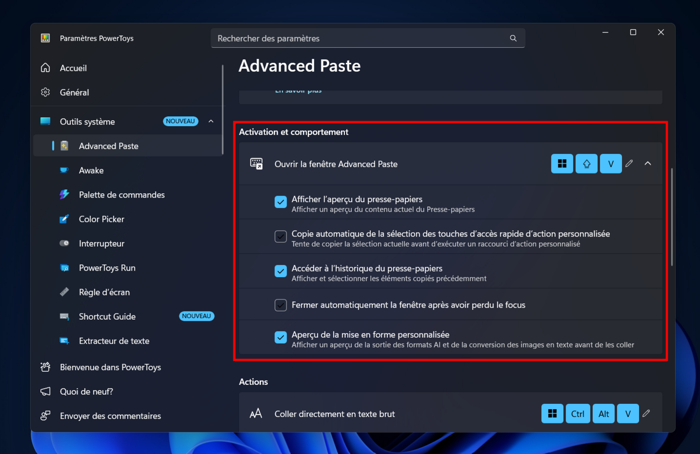Click the Bienvenue dans PowerToys icon
Viewport: 700px width, 454px height.
(45, 367)
